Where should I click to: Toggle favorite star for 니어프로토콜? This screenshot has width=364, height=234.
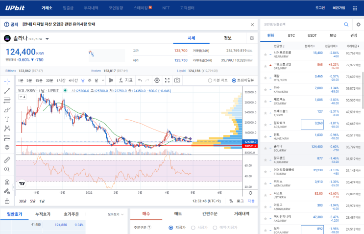coord(266,54)
